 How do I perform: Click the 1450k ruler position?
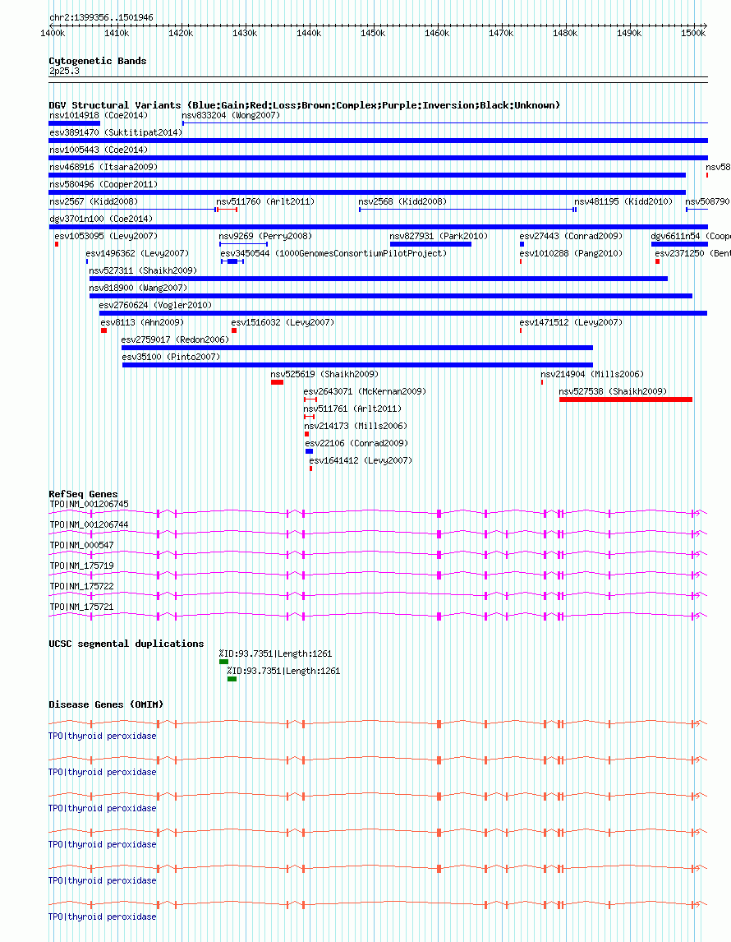[x=373, y=33]
